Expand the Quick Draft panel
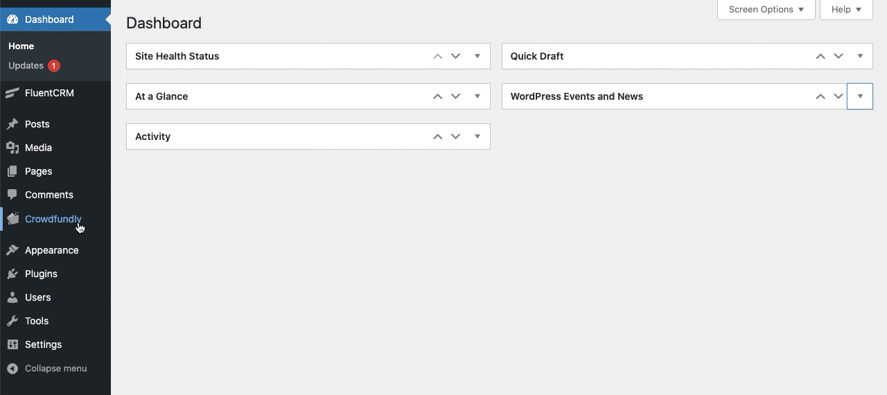The width and height of the screenshot is (887, 395). coord(860,56)
